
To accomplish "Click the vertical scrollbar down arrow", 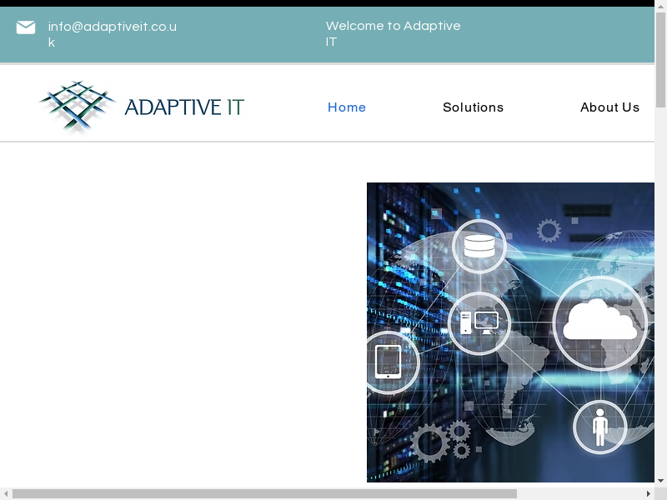I will pos(660,480).
